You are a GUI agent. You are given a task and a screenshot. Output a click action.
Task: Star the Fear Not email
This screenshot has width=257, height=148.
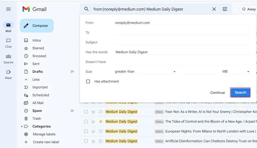[93, 112]
